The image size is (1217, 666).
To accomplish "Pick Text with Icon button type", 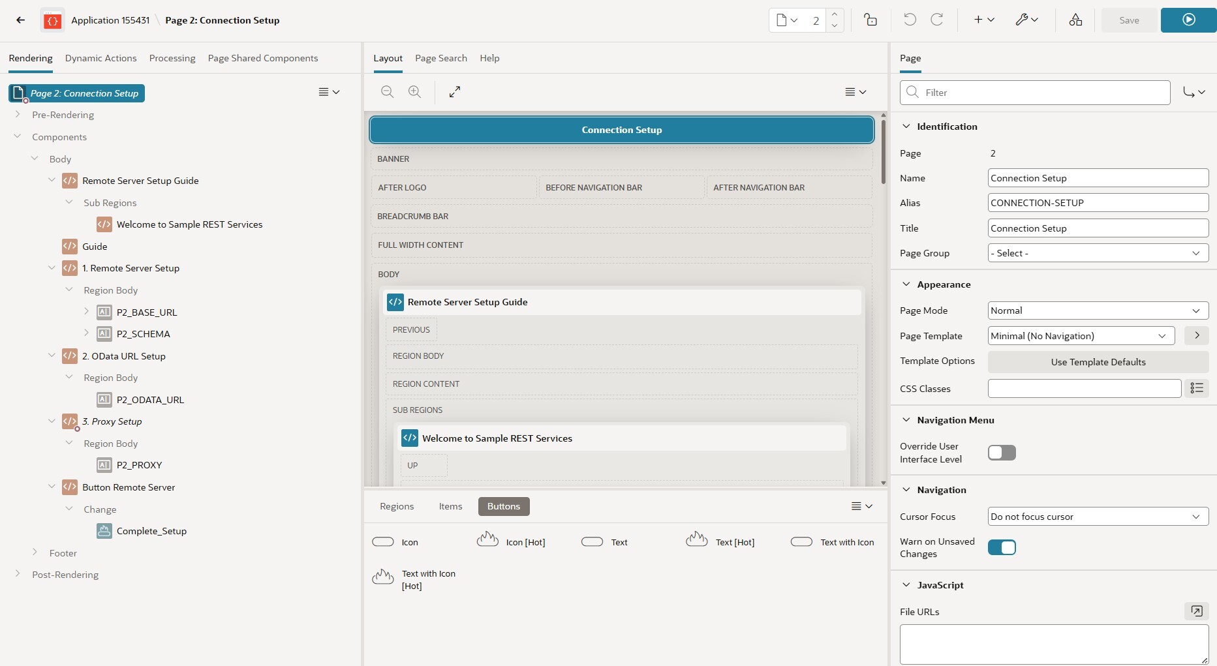I will click(832, 542).
